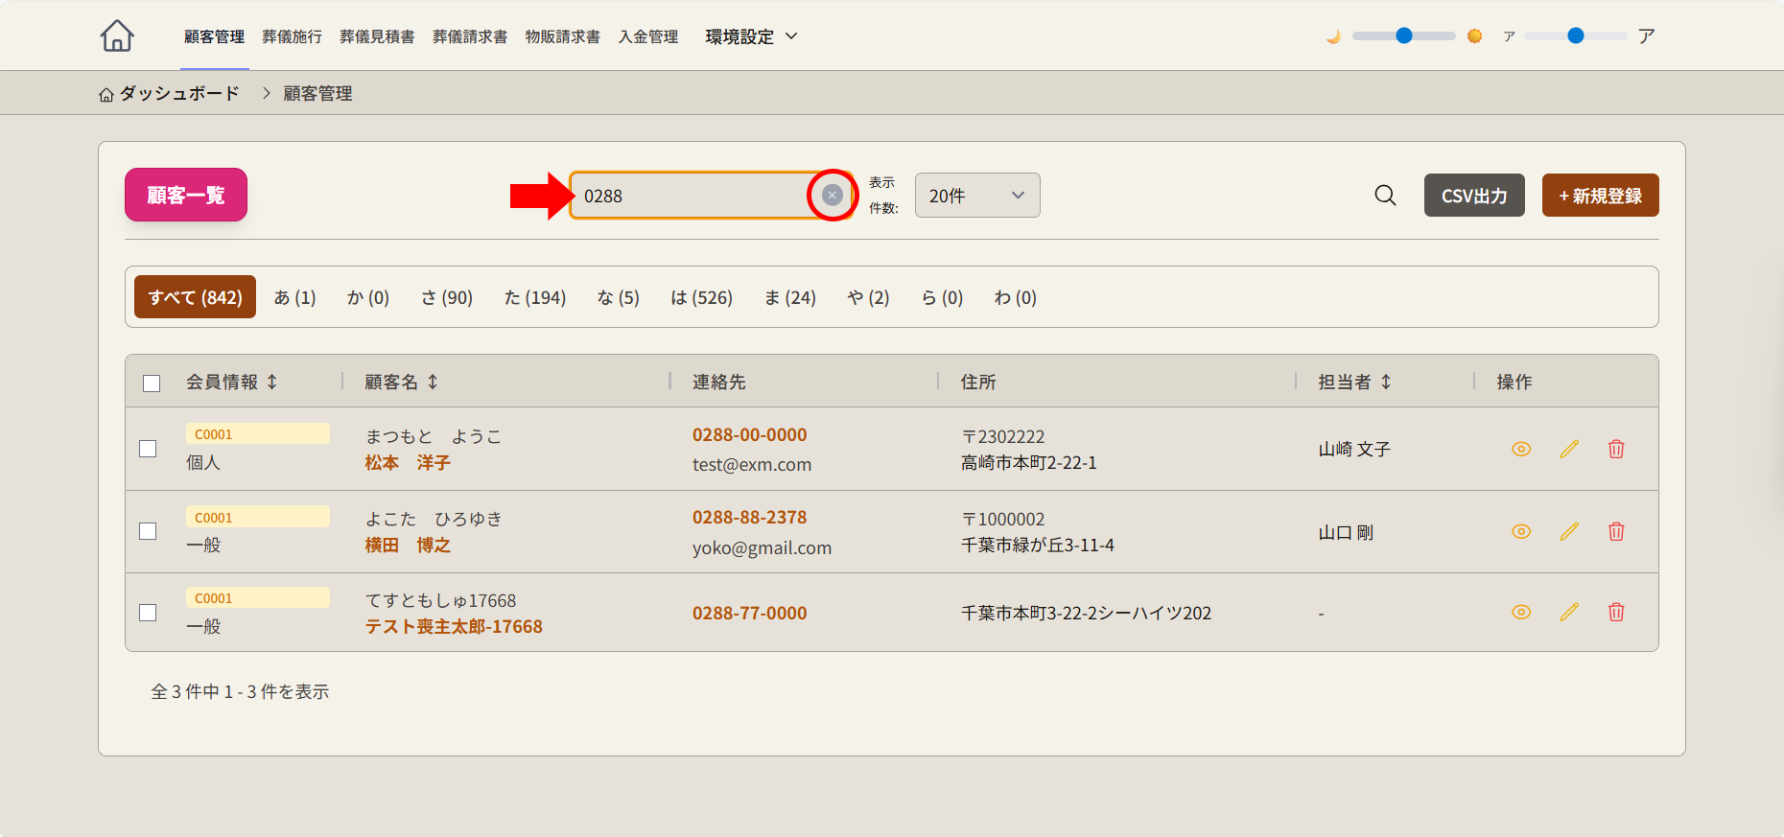The width and height of the screenshot is (1784, 837).
Task: Check the select-all checkbox in table header
Action: (x=152, y=383)
